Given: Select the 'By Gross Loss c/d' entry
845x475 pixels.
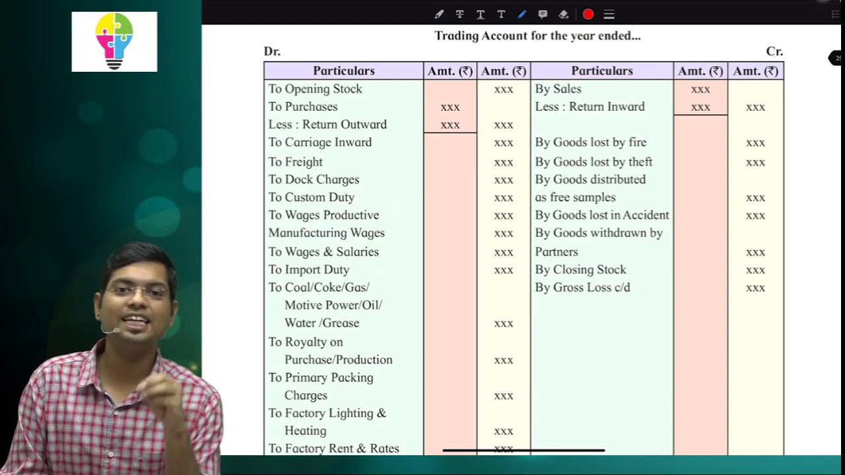Looking at the screenshot, I should pyautogui.click(x=582, y=287).
